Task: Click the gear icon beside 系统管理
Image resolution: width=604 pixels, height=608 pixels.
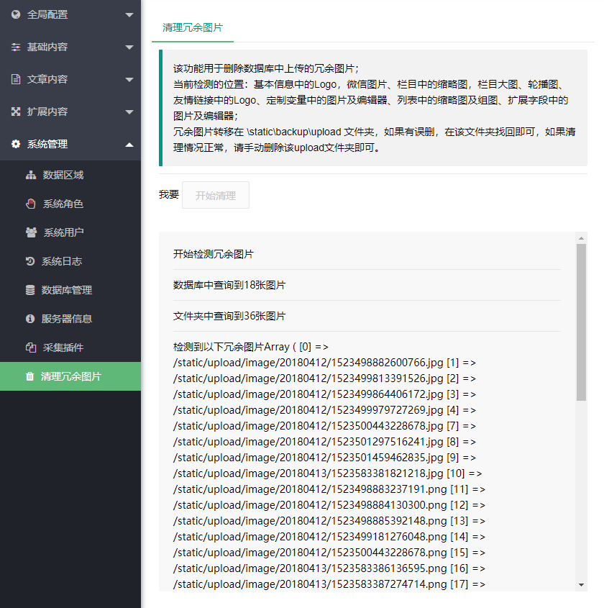Action: point(16,145)
